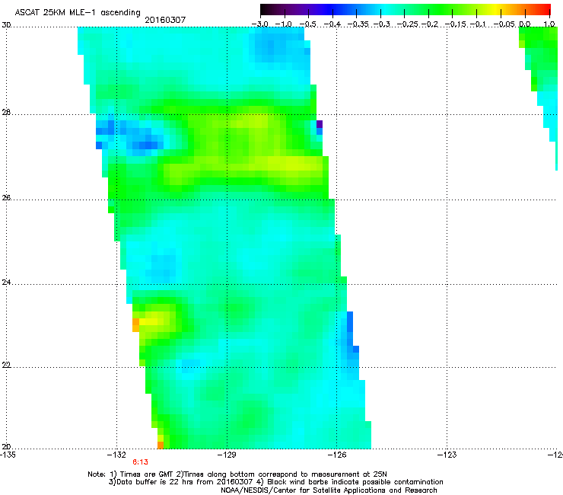
Task: Click the latitude label "30" on the left axis
Action: pyautogui.click(x=6, y=25)
